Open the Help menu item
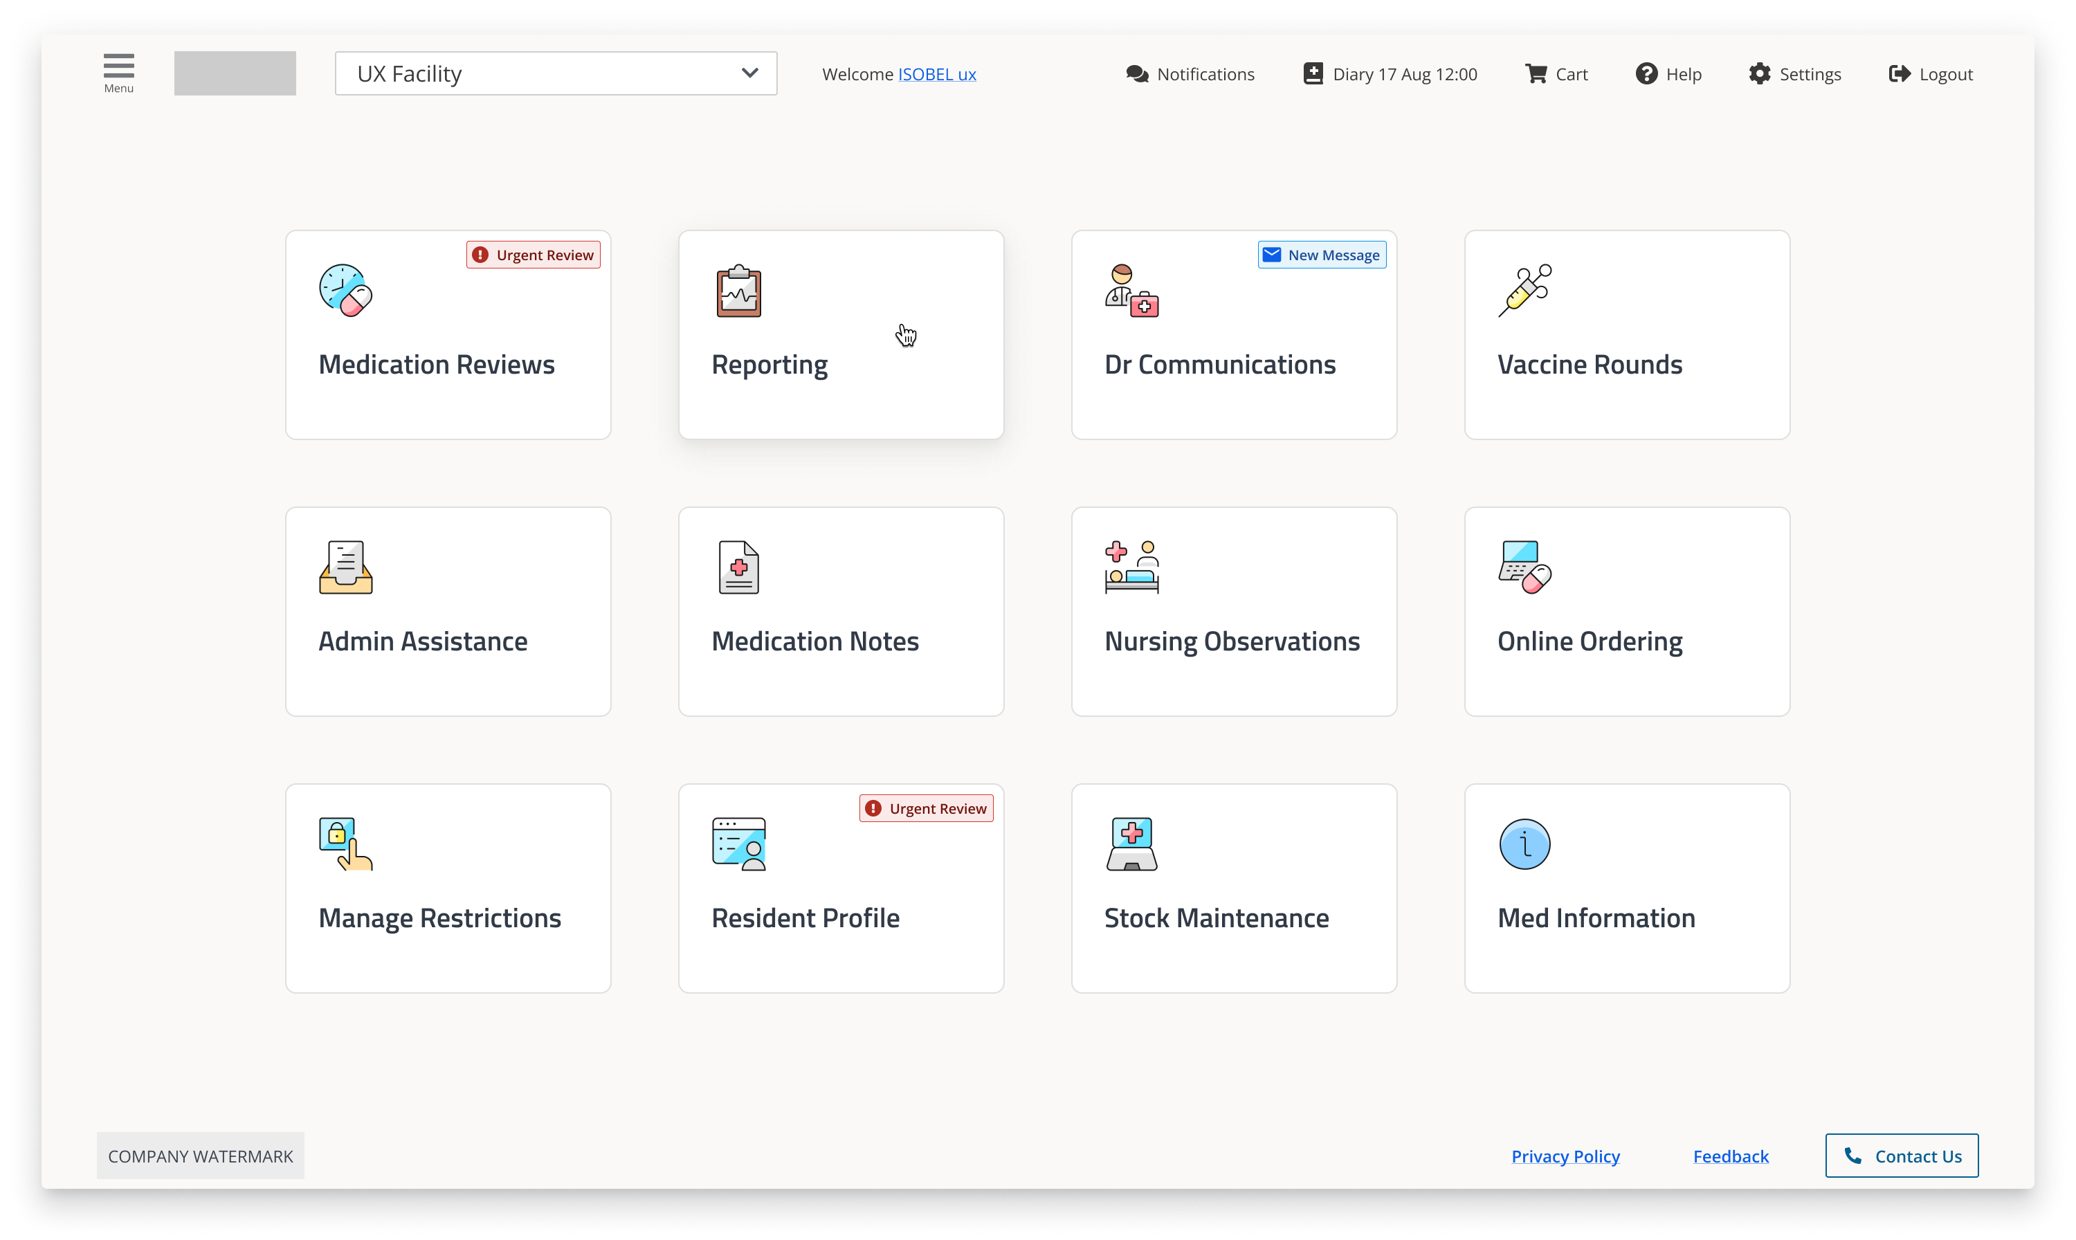Screen dimensions: 2076x1240 pyautogui.click(x=1668, y=73)
